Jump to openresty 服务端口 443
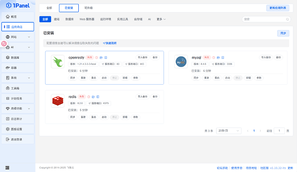 pyautogui.click(x=134, y=64)
